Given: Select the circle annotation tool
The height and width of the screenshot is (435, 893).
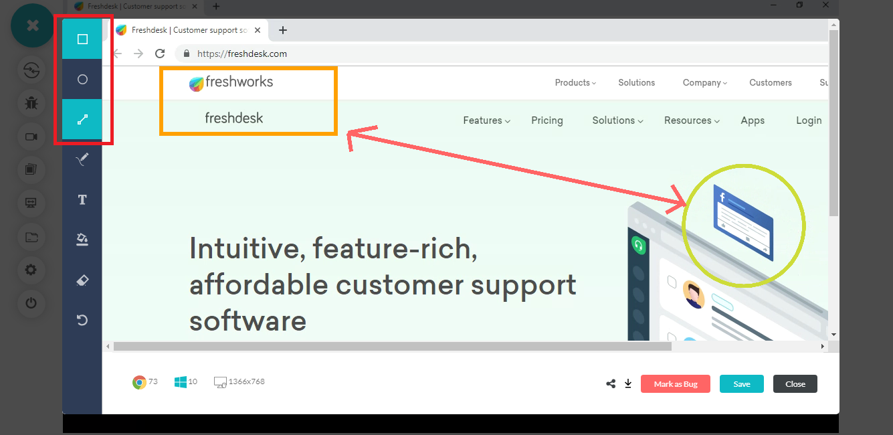Looking at the screenshot, I should click(82, 80).
